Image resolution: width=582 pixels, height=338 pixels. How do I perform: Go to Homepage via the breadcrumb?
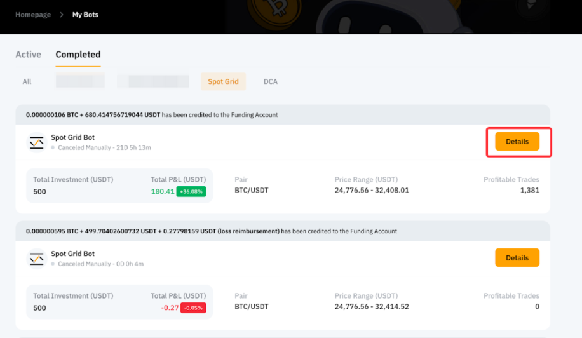click(33, 15)
